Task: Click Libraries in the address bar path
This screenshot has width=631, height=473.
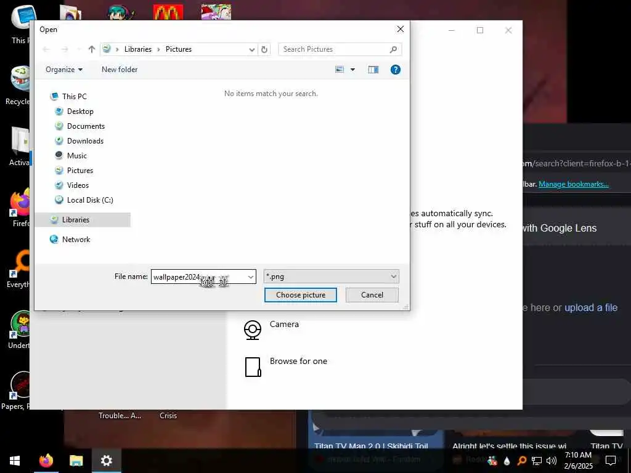Action: pyautogui.click(x=137, y=49)
